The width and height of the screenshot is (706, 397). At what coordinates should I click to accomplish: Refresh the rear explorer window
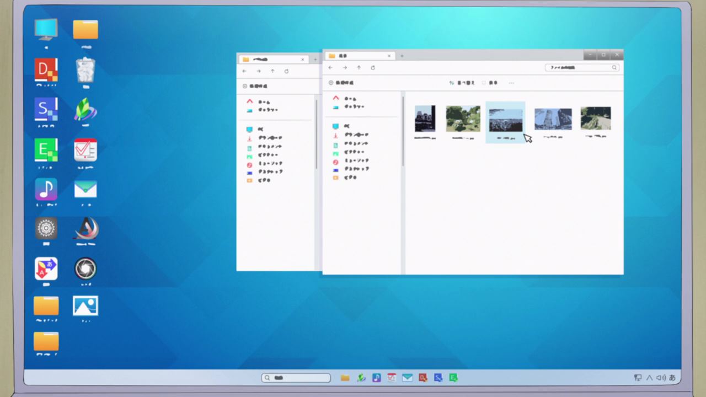(286, 71)
